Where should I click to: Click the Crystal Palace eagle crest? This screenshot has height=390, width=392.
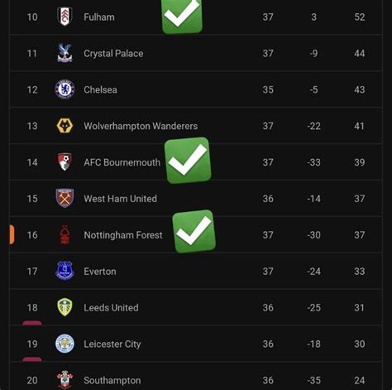pos(65,53)
